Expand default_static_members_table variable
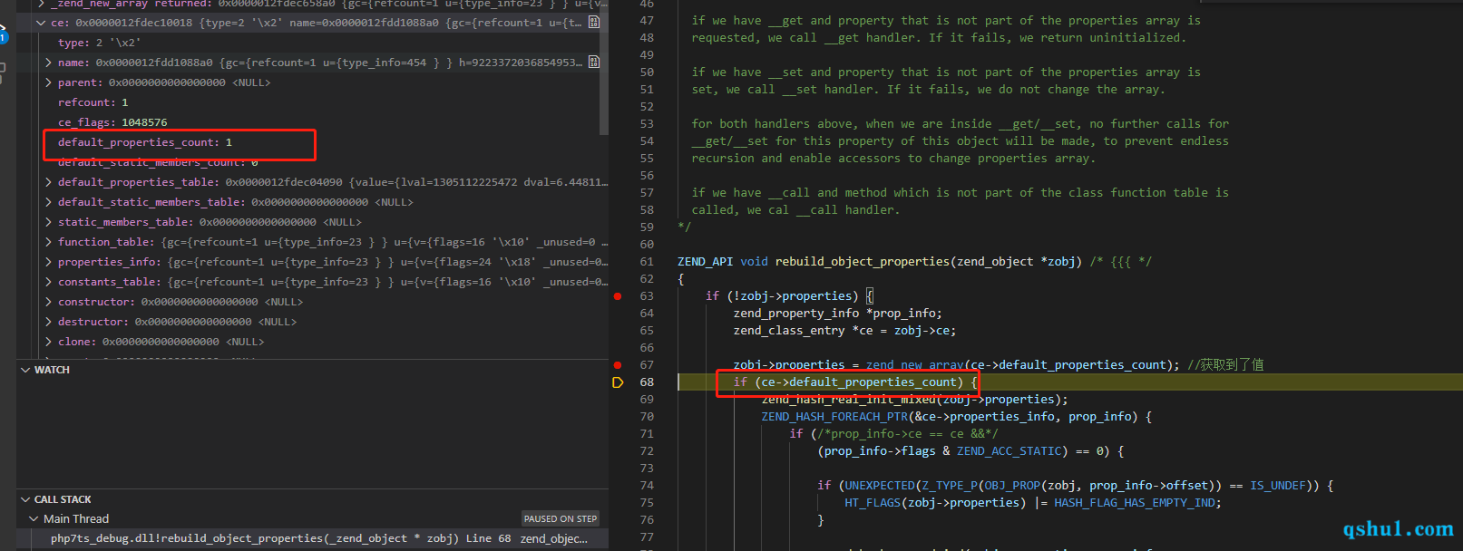The image size is (1463, 551). (48, 202)
